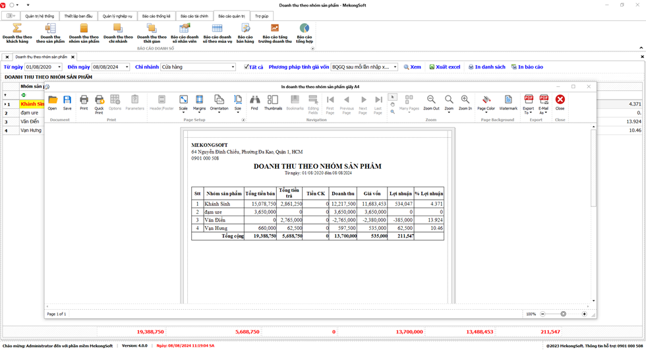
Task: Click the In danh sách button
Action: coord(486,67)
